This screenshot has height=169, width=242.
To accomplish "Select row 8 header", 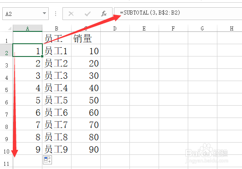I will point(6,124).
